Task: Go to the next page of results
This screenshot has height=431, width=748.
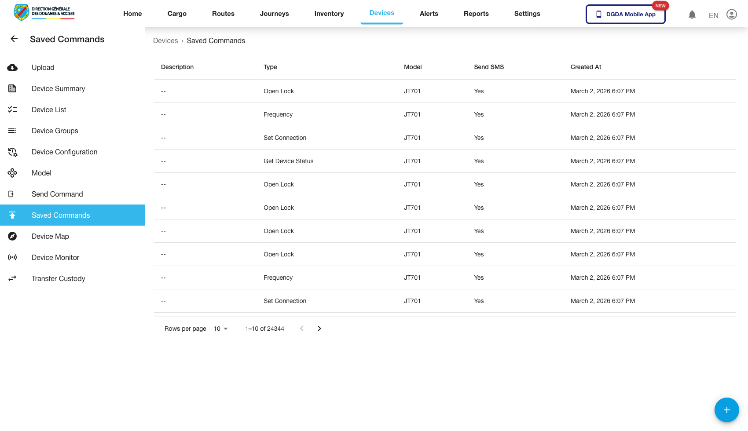Action: coord(319,329)
